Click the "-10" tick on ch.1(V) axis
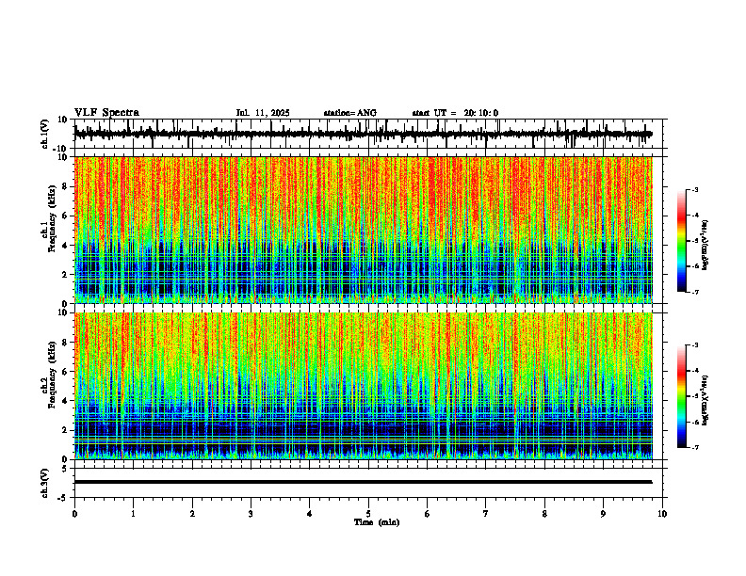This screenshot has width=746, height=576. coord(60,149)
